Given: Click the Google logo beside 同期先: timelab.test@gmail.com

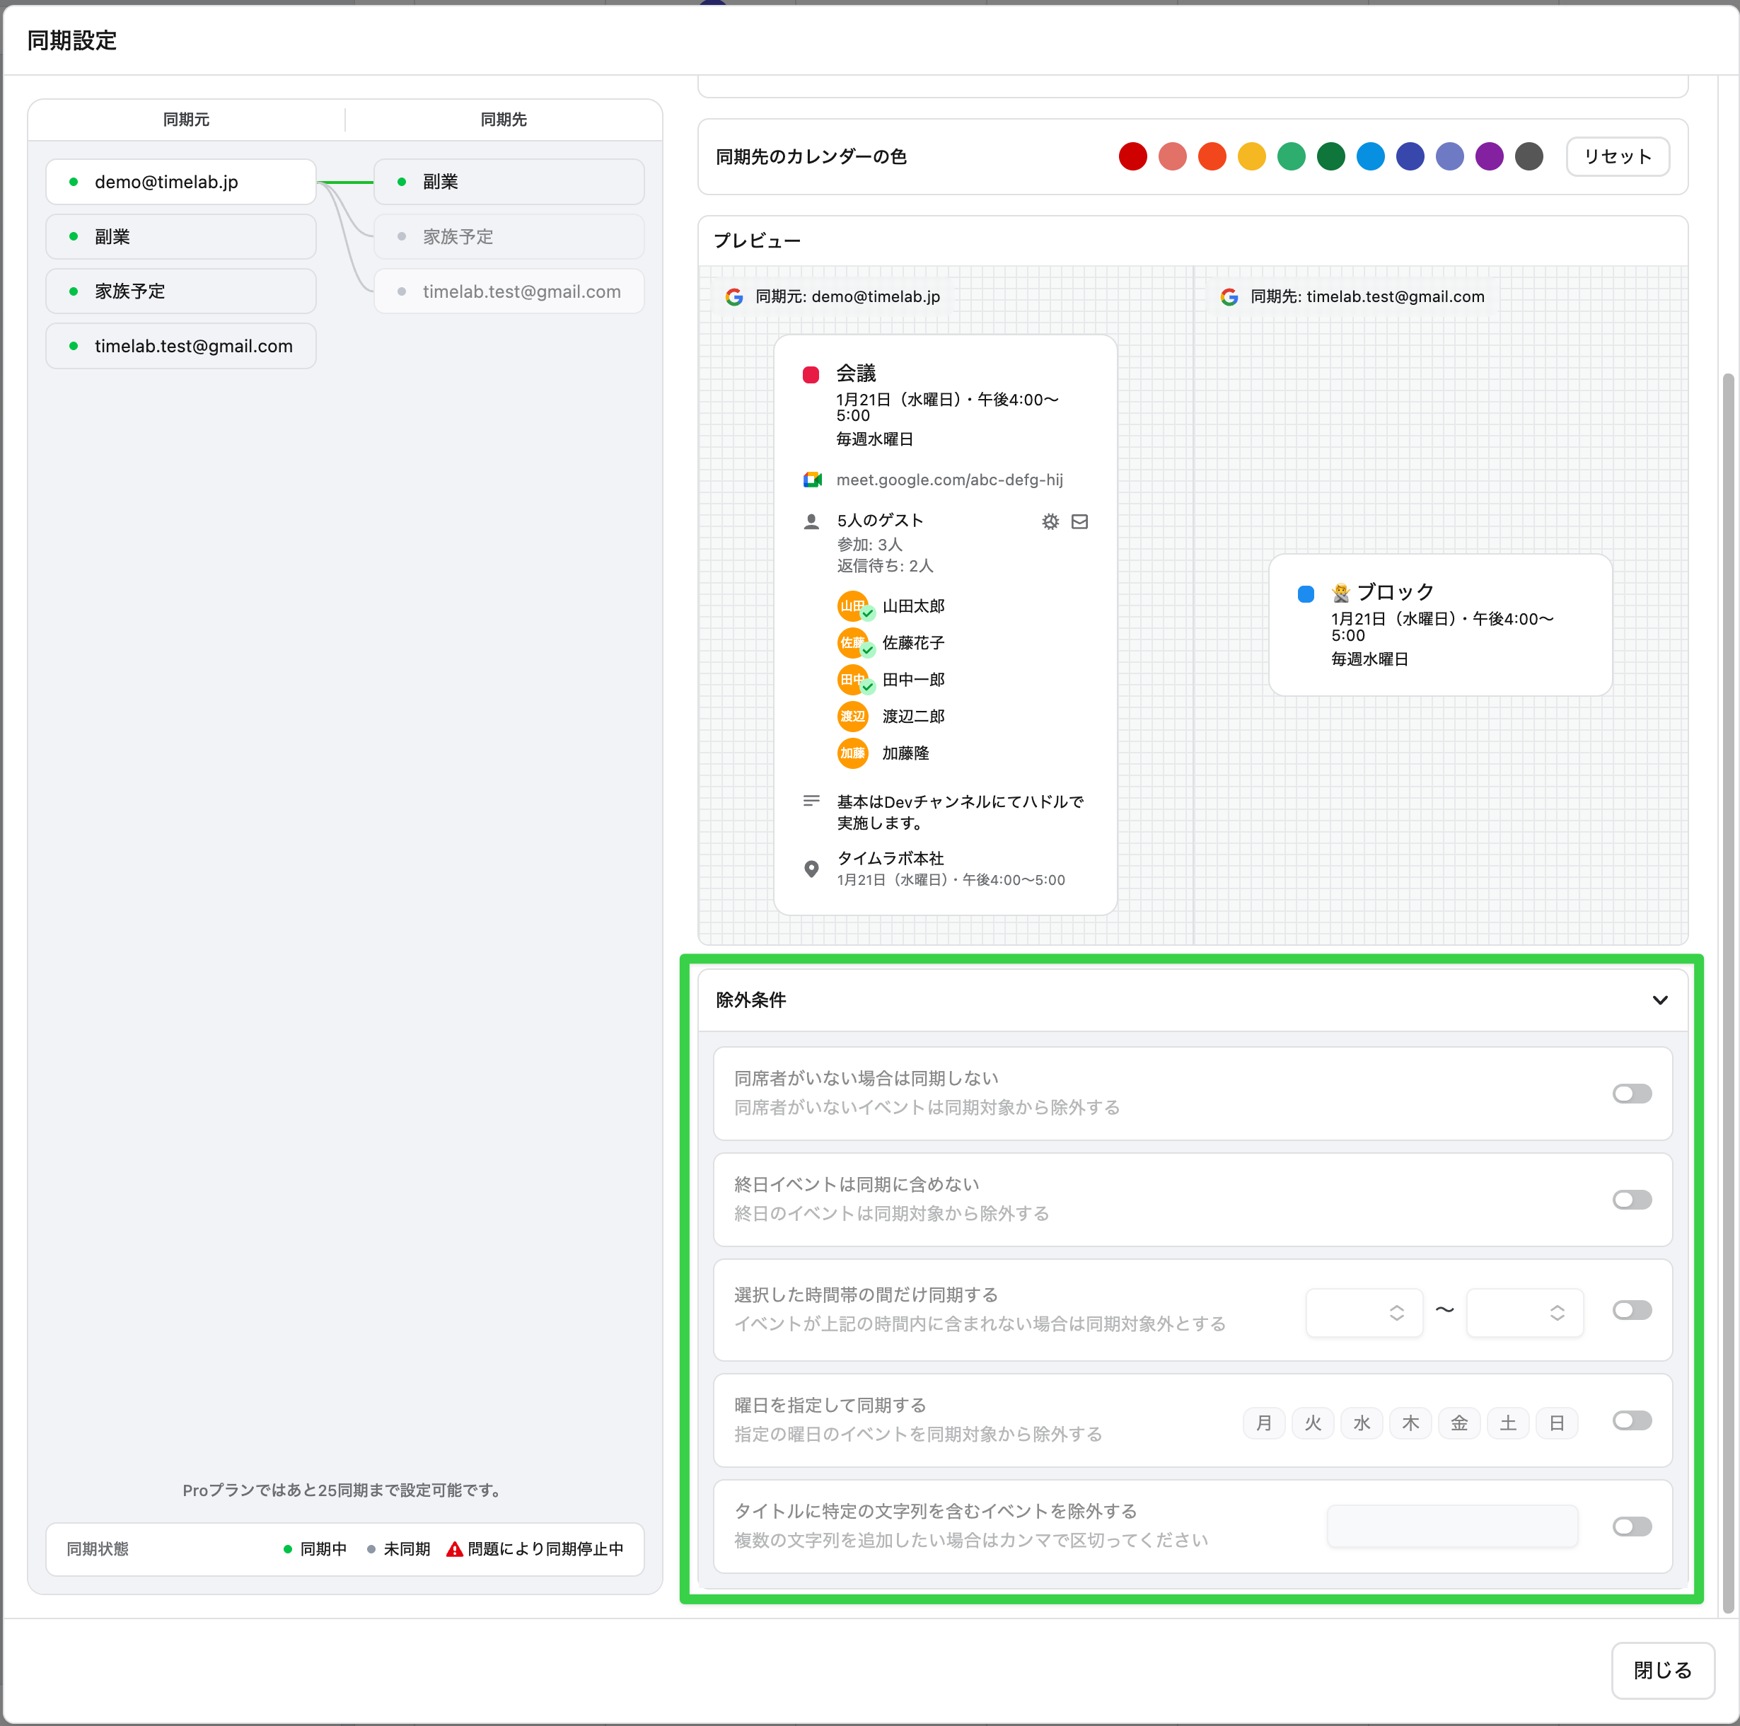Looking at the screenshot, I should point(1229,297).
